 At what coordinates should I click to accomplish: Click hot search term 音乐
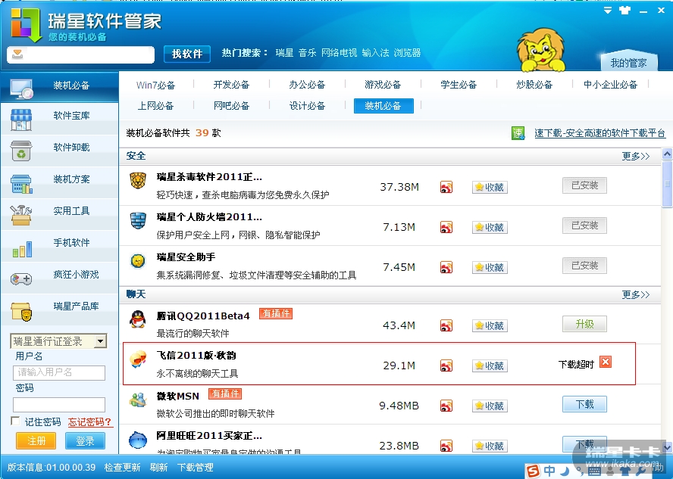(x=307, y=53)
